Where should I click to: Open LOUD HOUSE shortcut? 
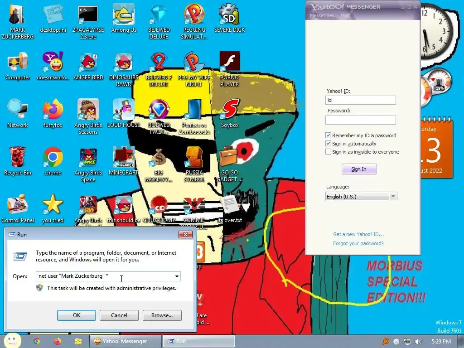tap(124, 114)
